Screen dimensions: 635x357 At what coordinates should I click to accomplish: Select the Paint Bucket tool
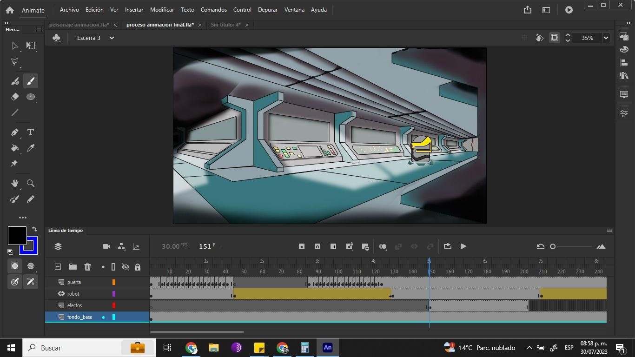click(15, 148)
